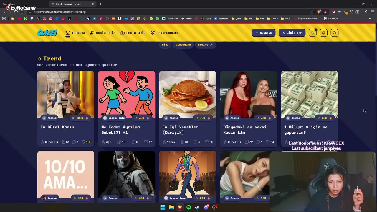Open the language translate icon in header
The height and width of the screenshot is (212, 377).
point(312,33)
